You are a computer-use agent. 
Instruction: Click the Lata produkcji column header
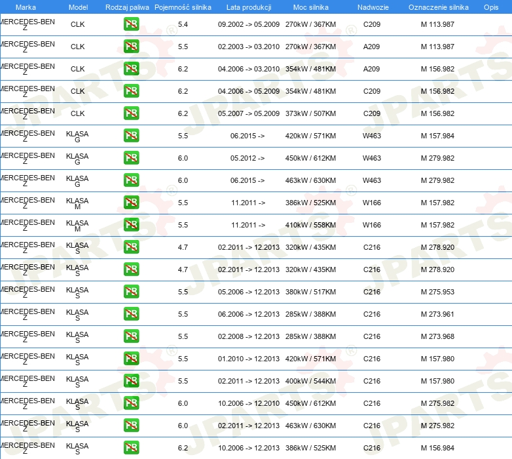(248, 7)
